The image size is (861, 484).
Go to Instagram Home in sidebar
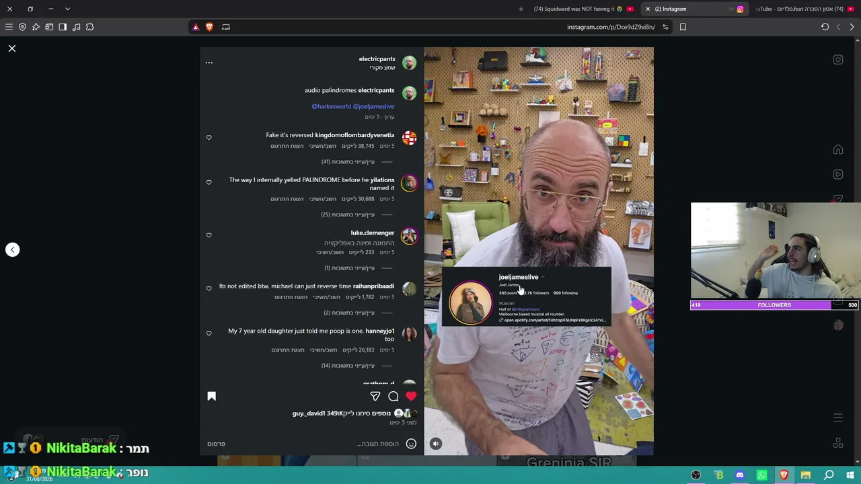click(x=838, y=149)
